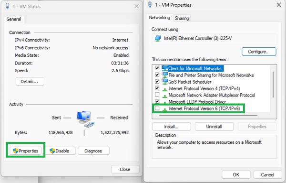Click the VM Properties title bar network icon
The width and height of the screenshot is (286, 183).
coord(150,5)
